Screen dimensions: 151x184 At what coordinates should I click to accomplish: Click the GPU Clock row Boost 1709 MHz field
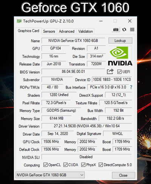pyautogui.click(x=122, y=142)
